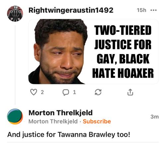Like the post with the heart icon
Image resolution: width=166 pixels, height=144 pixels.
point(34,92)
